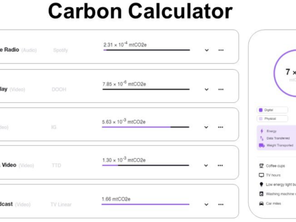Expand the DOOH row chevron

pos(207,89)
